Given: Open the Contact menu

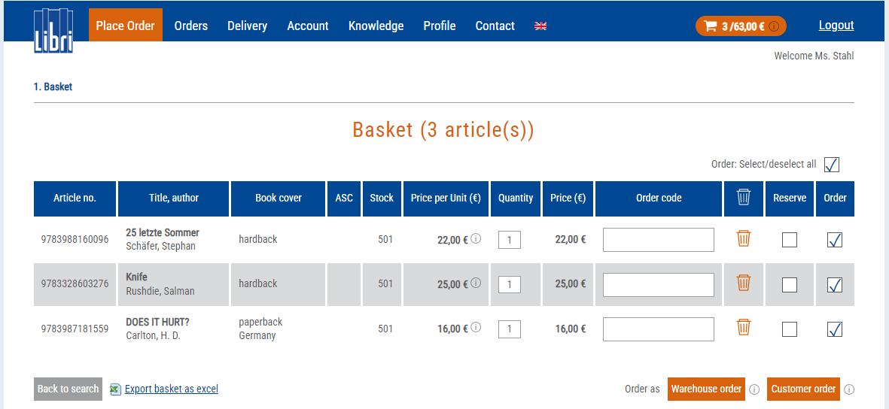Looking at the screenshot, I should click(495, 26).
